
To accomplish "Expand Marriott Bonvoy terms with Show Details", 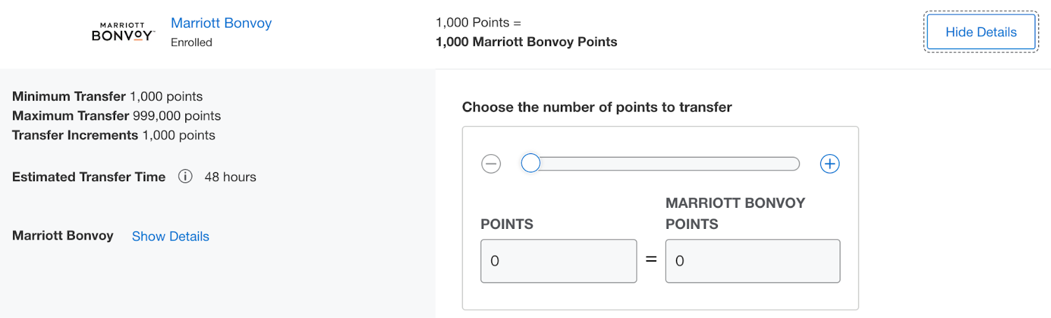I will (x=171, y=236).
